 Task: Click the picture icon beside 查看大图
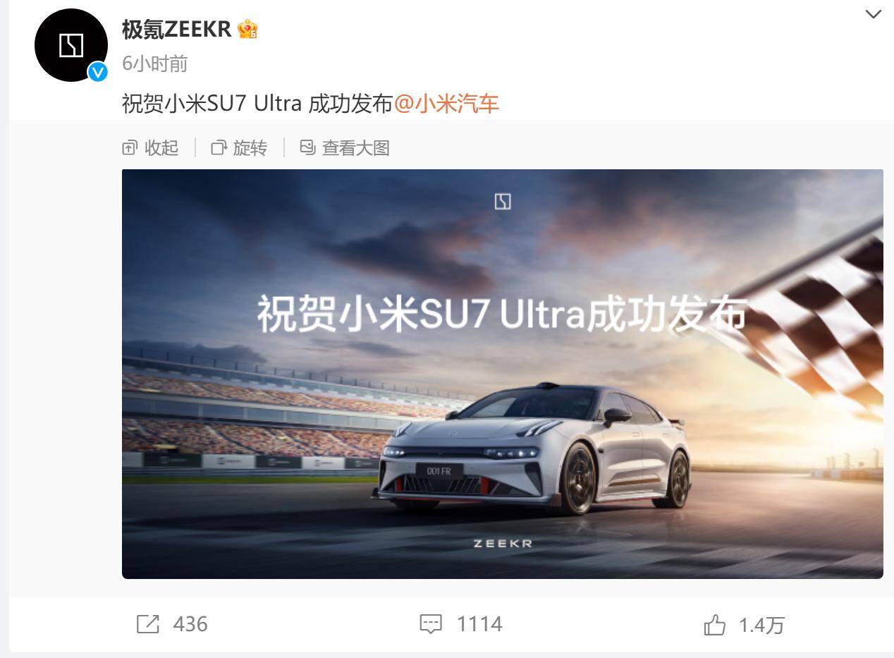[307, 147]
